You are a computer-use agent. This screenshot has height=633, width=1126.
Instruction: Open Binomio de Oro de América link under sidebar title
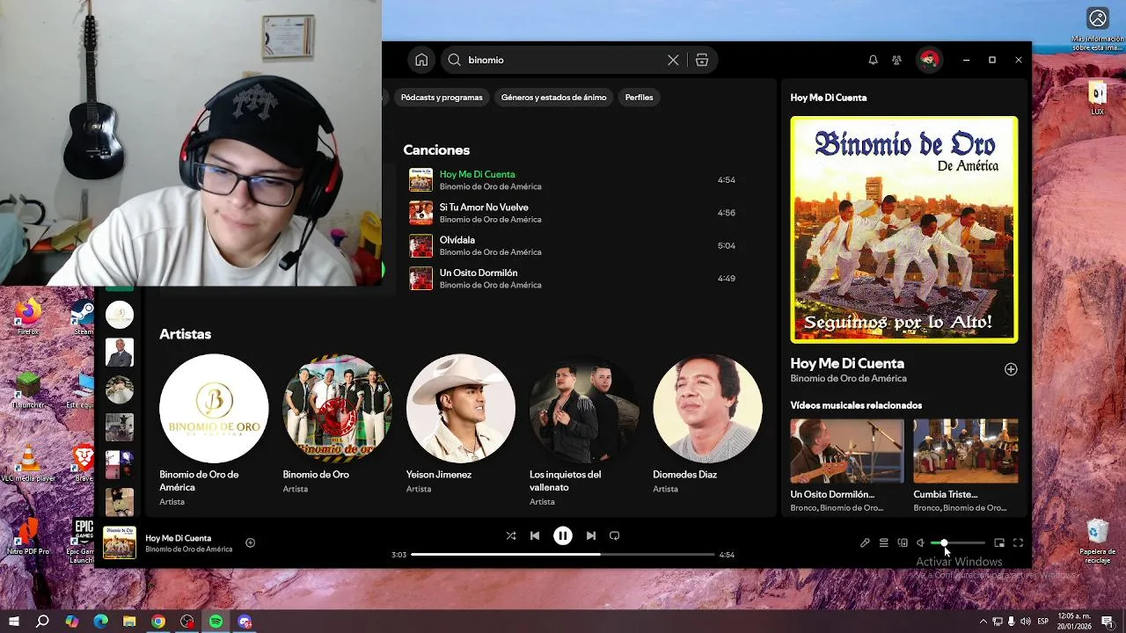tap(848, 379)
